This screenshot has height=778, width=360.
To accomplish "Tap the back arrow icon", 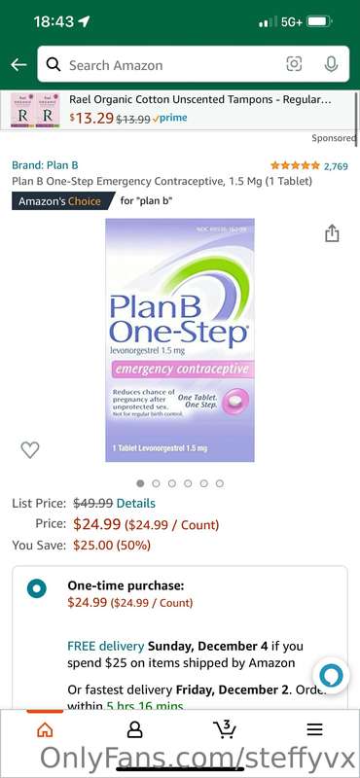I will click(18, 64).
